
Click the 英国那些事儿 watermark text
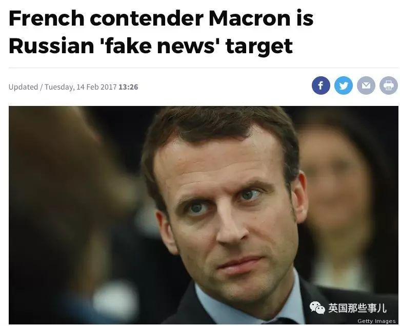tap(357, 308)
